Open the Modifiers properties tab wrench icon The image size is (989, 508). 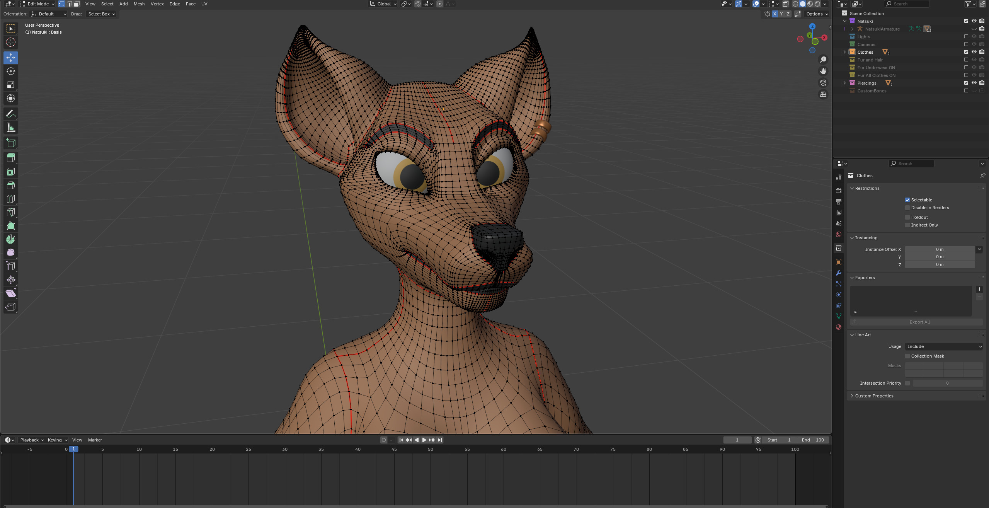click(x=838, y=273)
